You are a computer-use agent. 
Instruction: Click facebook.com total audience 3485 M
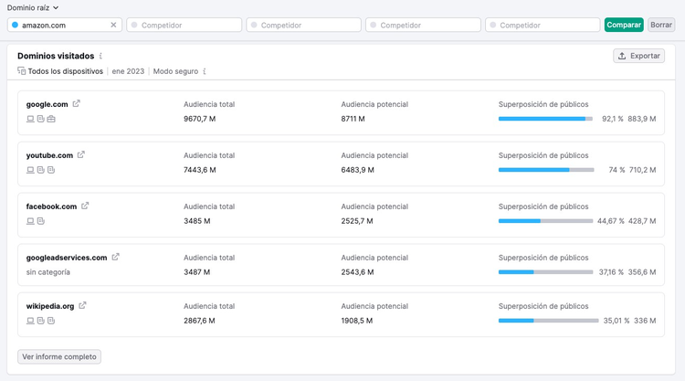pyautogui.click(x=197, y=221)
